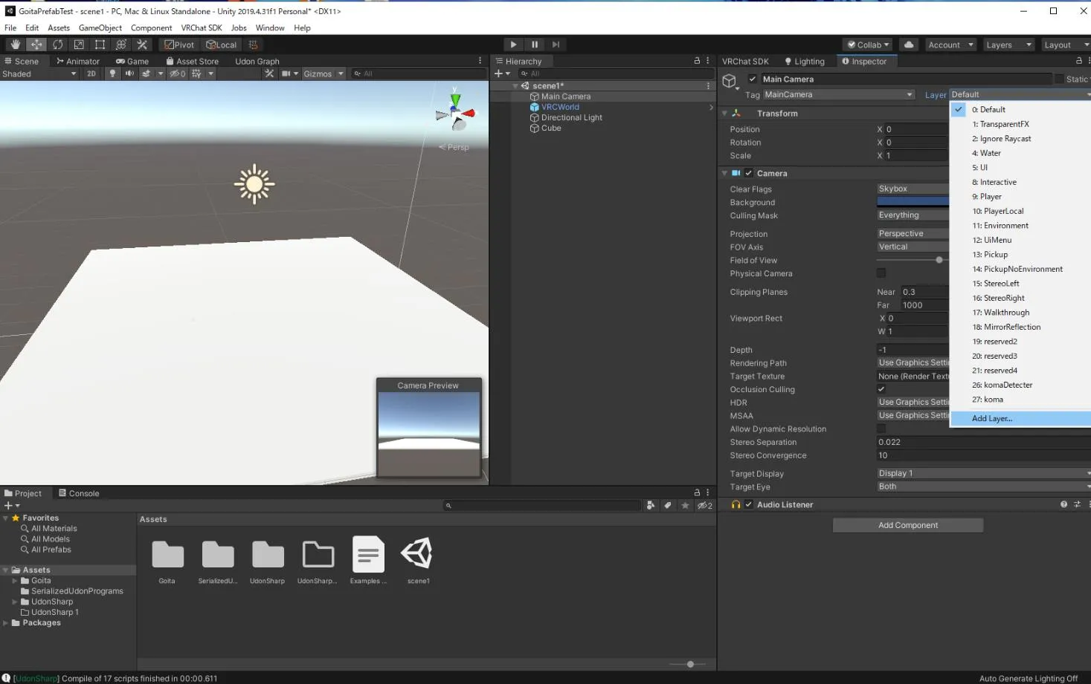Screen dimensions: 1091x684
Task: Expand the Goita folder in project tree
Action: [x=15, y=581]
